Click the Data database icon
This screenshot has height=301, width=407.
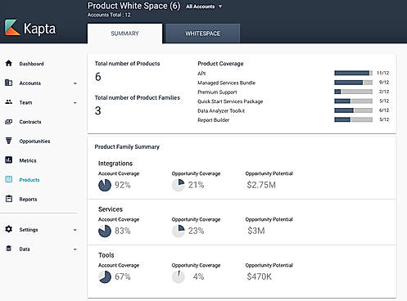pyautogui.click(x=9, y=249)
